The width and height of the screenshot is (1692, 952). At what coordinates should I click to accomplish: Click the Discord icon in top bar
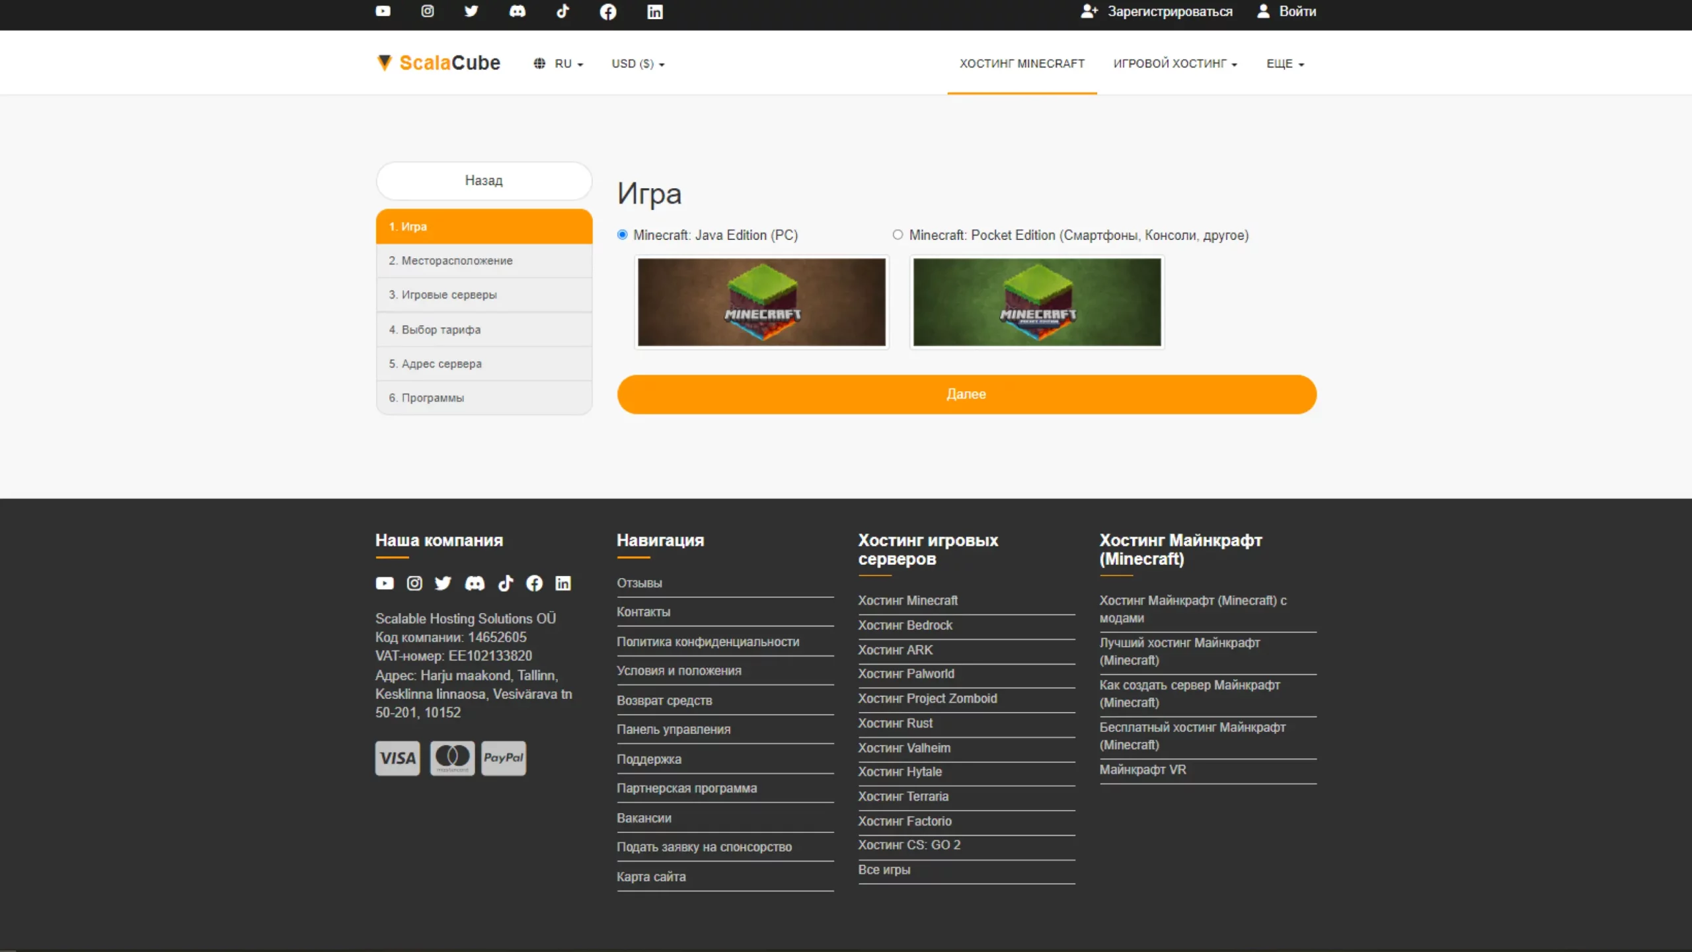[517, 11]
